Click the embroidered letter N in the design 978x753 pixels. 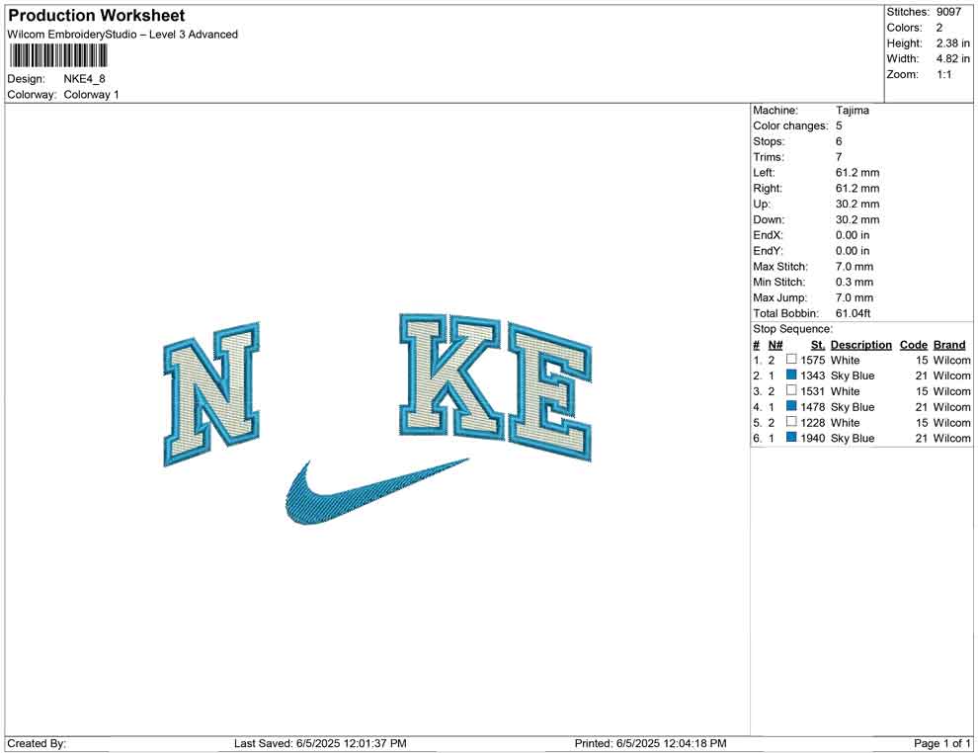coord(211,393)
